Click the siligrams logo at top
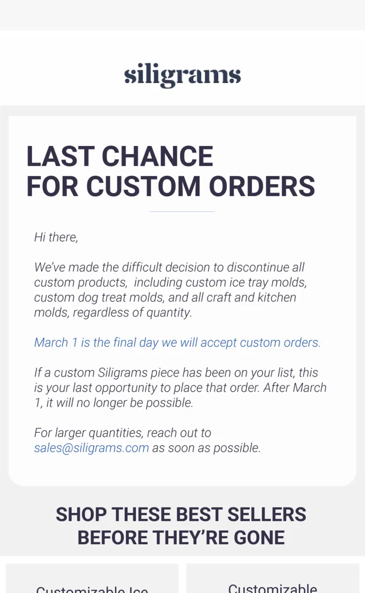 (182, 75)
